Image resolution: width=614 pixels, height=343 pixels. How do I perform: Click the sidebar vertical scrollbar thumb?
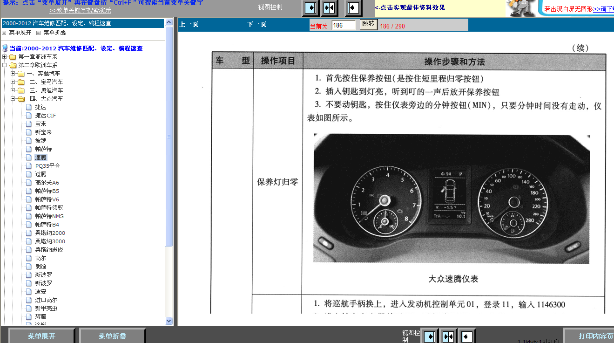(169, 136)
